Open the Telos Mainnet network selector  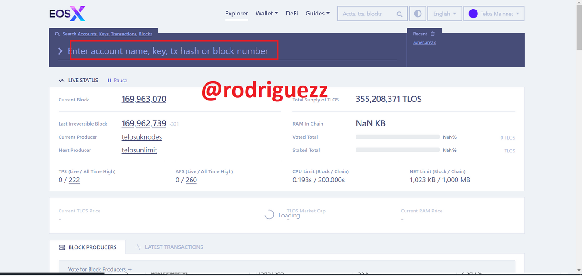coord(494,14)
